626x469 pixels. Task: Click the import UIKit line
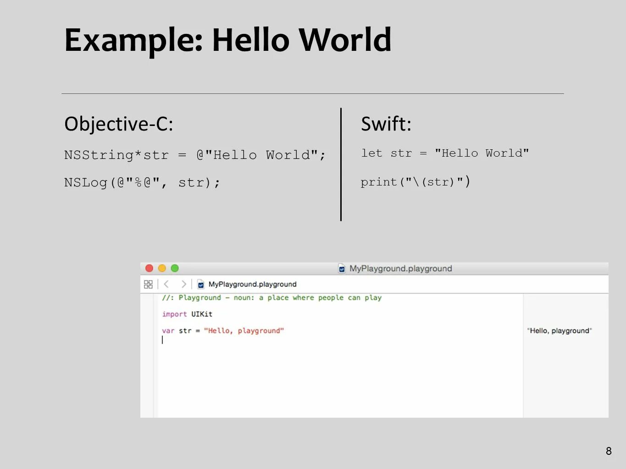click(187, 314)
